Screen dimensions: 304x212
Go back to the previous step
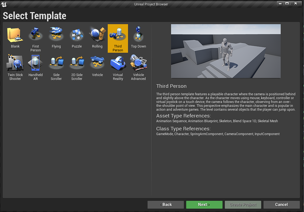166,205
